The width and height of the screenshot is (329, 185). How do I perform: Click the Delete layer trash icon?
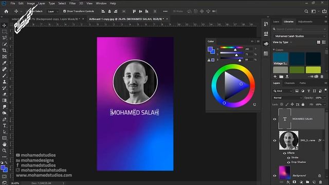click(320, 182)
